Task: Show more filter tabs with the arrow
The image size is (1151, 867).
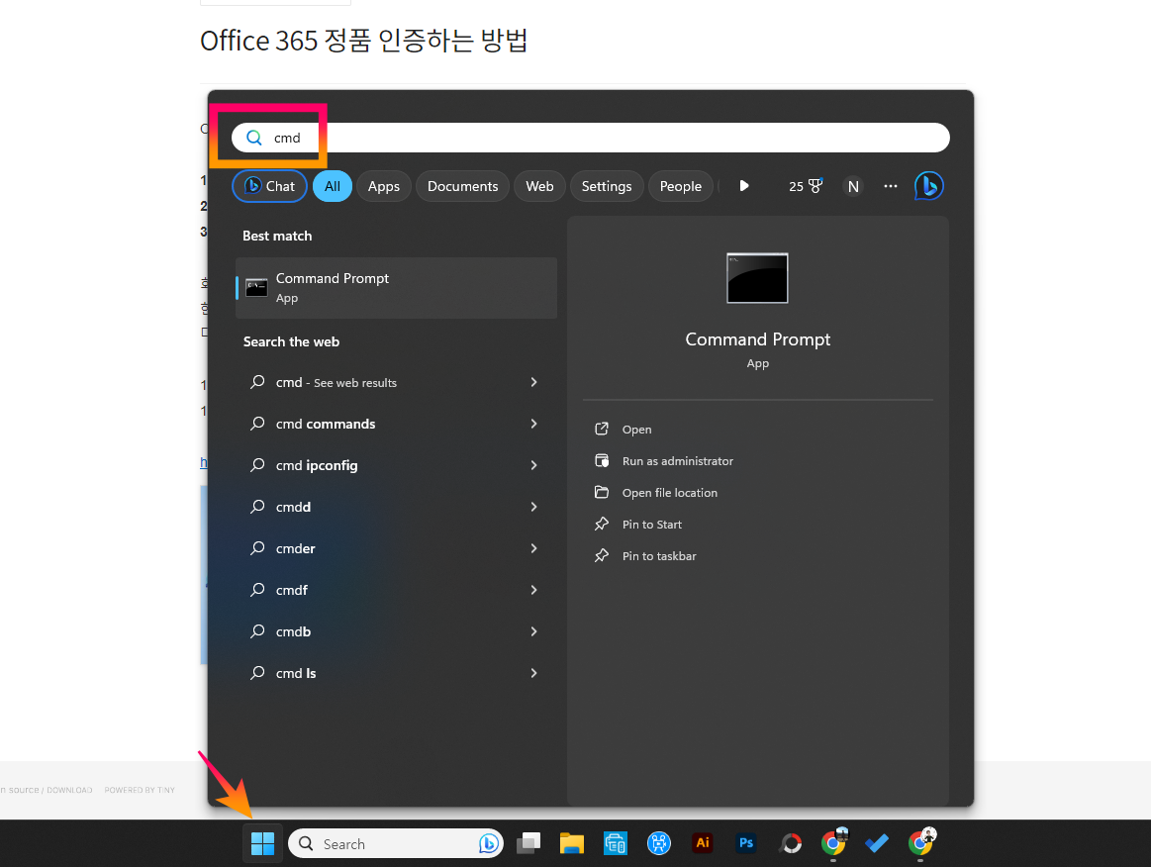Action: tap(744, 186)
